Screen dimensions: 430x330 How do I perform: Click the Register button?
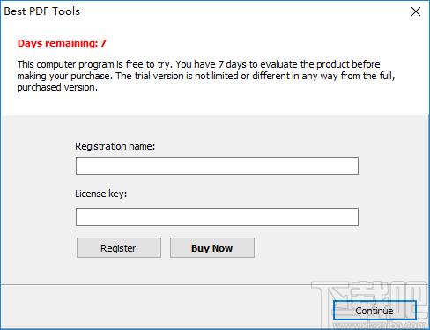click(119, 248)
